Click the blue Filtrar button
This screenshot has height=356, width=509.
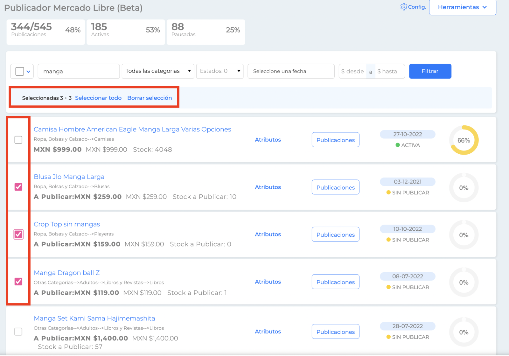point(430,71)
